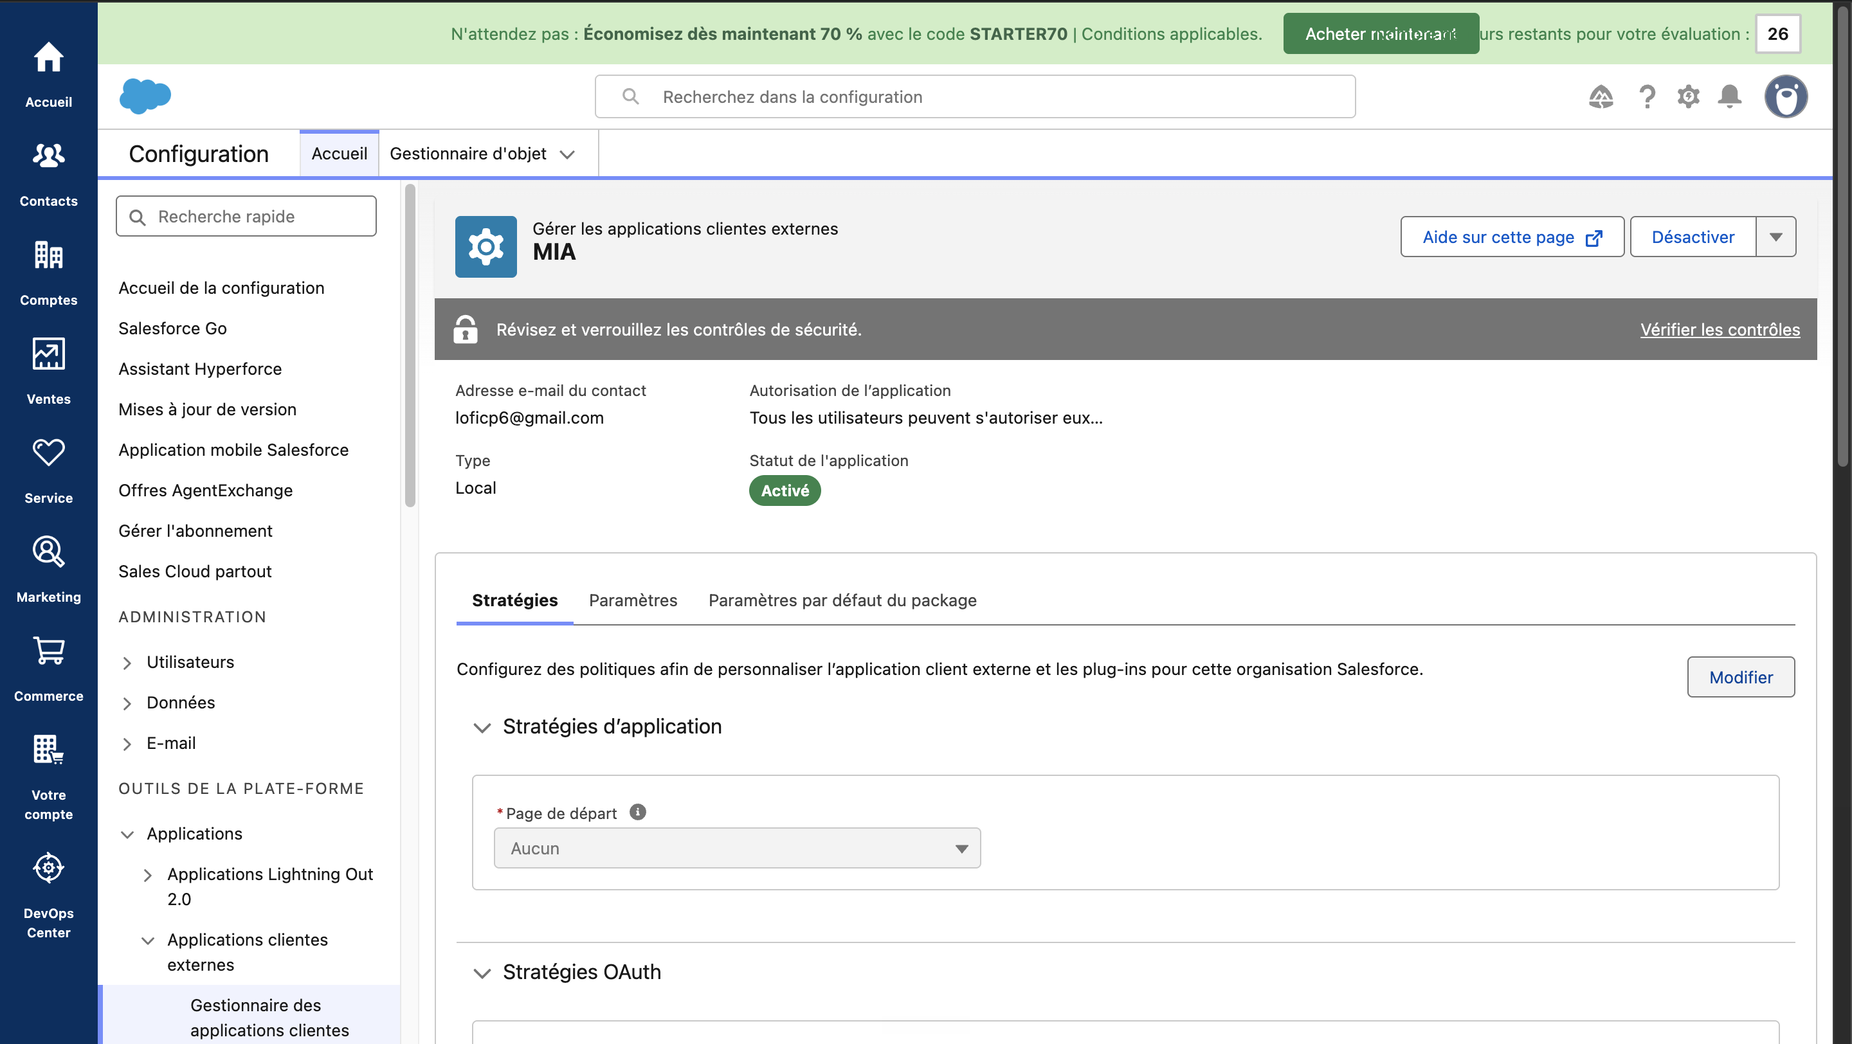Open the Ventes chart icon
Image resolution: width=1852 pixels, height=1044 pixels.
(48, 354)
